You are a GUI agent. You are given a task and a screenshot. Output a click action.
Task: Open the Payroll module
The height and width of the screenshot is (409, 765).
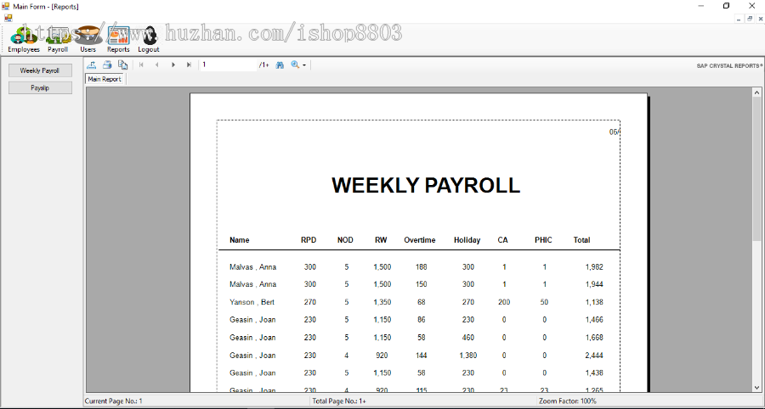[x=57, y=37]
